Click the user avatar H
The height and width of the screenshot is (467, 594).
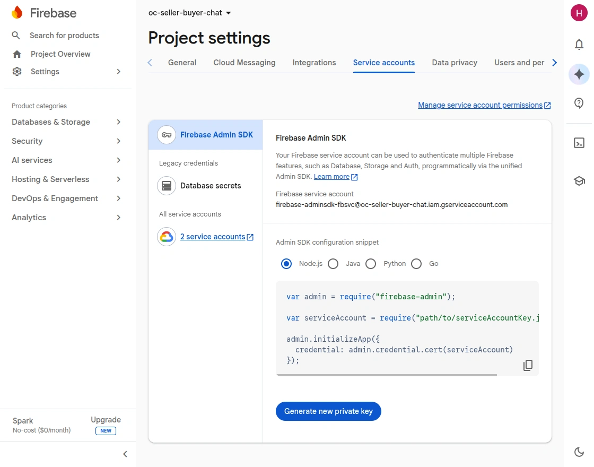[579, 13]
